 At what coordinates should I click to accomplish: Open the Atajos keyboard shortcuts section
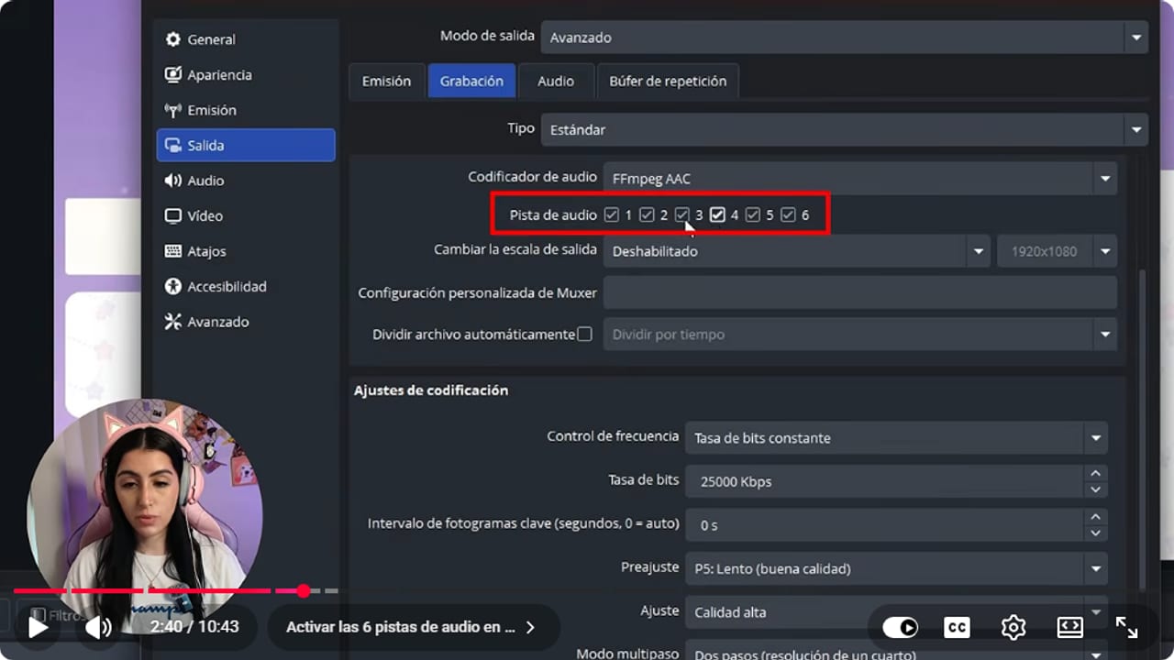pyautogui.click(x=246, y=251)
